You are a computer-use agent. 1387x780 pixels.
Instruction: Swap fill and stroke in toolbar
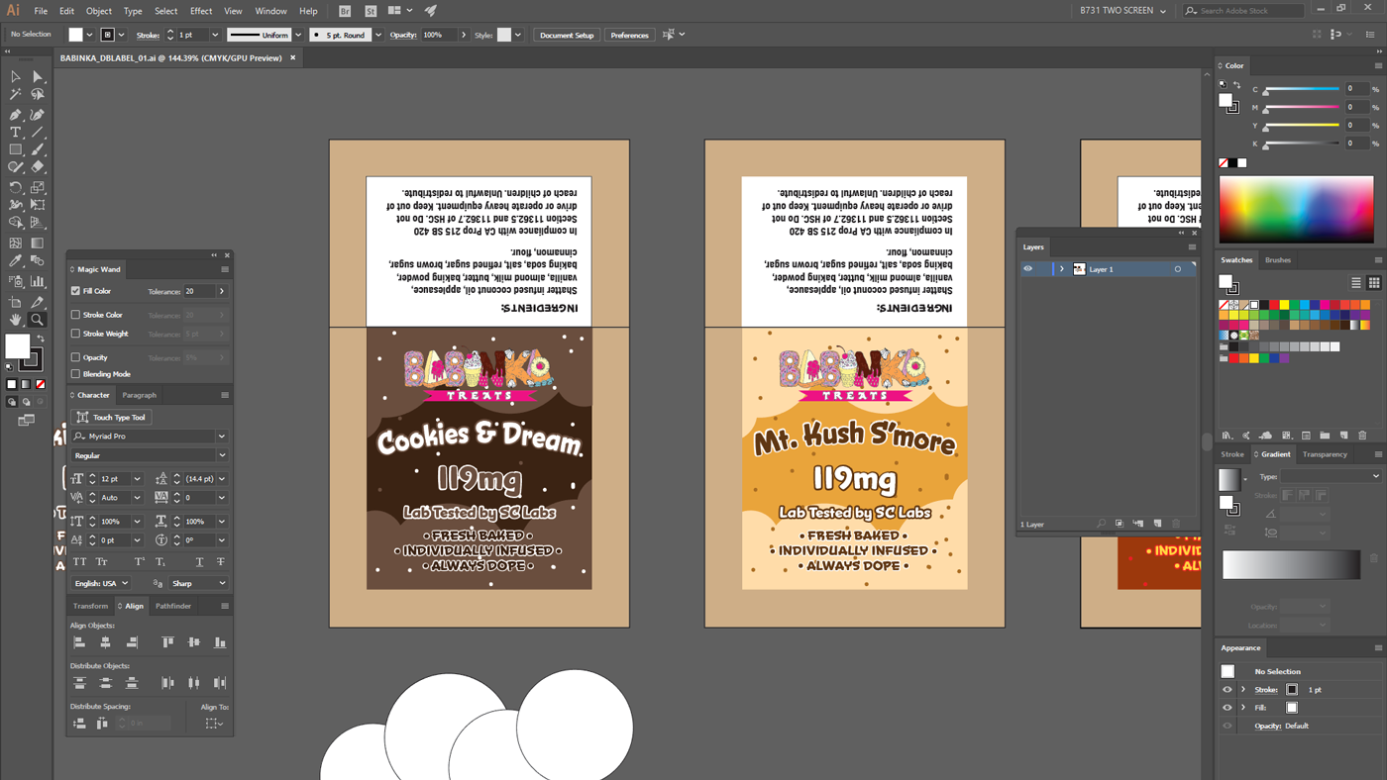tap(41, 339)
